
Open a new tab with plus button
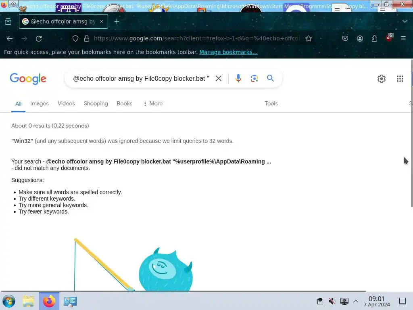click(117, 22)
